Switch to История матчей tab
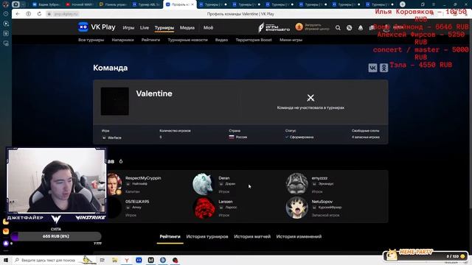This screenshot has height=265, width=472. tap(252, 236)
